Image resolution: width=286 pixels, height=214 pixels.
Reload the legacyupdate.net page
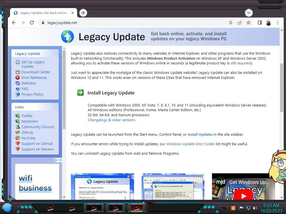click(32, 23)
